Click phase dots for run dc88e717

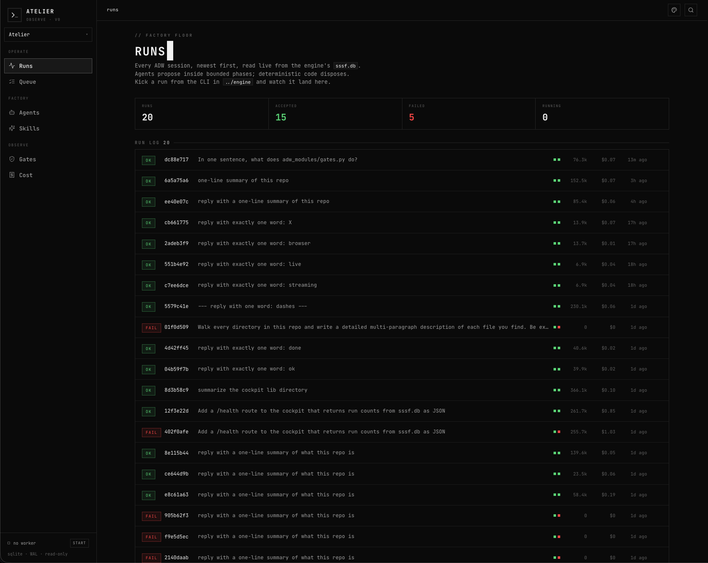[557, 160]
